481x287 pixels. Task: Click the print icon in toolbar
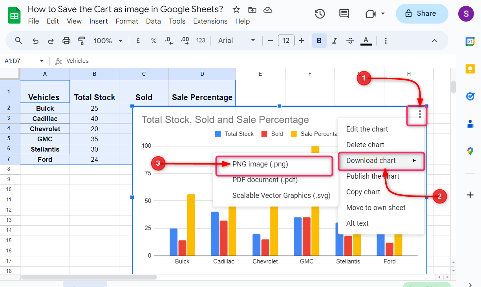(x=66, y=40)
